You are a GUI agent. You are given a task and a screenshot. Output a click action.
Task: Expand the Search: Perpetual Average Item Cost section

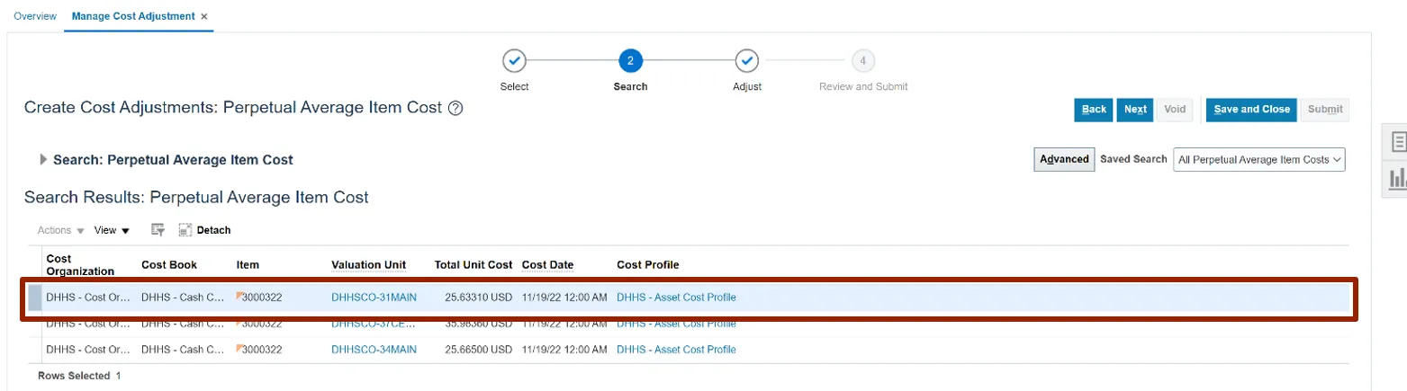(43, 160)
